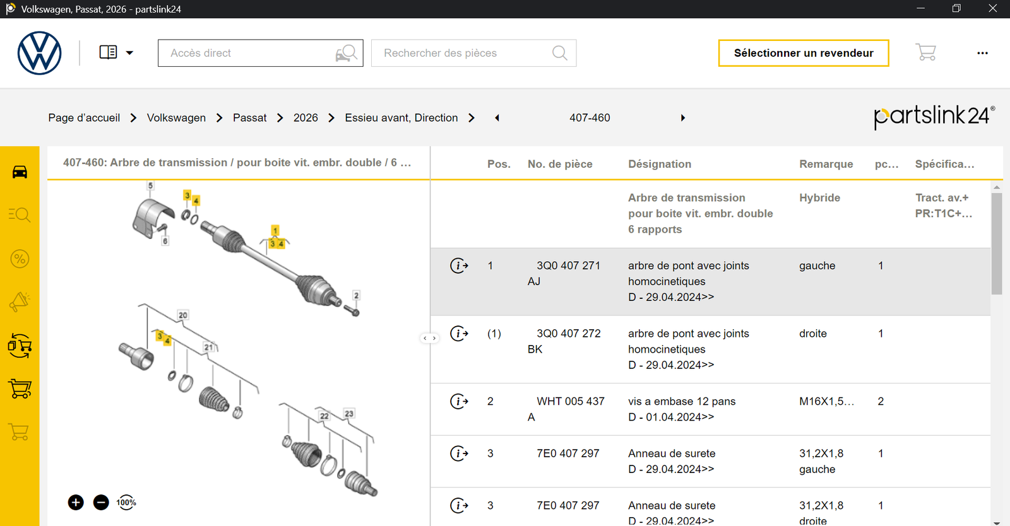Open Passat breadcrumb link
1010x526 pixels.
[x=250, y=118]
